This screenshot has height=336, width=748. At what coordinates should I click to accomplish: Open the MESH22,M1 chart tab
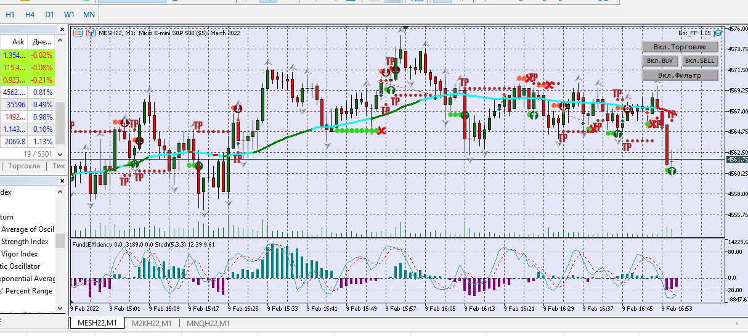point(97,323)
